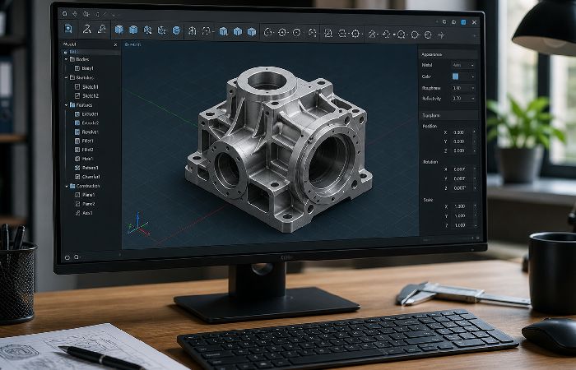Click the Scale Y value field
576x370 pixels.
[x=462, y=215]
